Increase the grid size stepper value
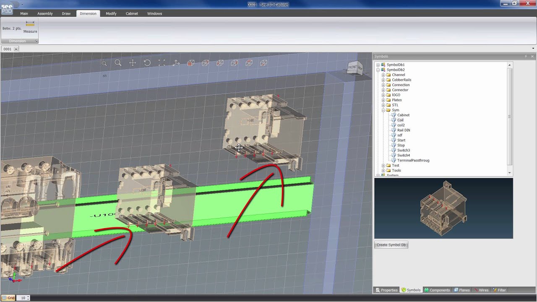 pyautogui.click(x=29, y=297)
